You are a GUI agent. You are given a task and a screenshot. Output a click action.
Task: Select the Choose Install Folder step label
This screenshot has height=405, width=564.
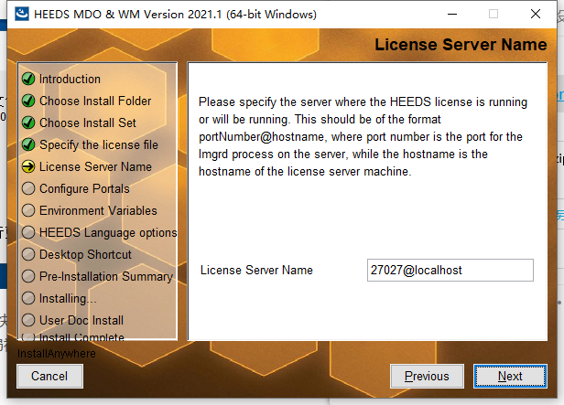click(95, 101)
